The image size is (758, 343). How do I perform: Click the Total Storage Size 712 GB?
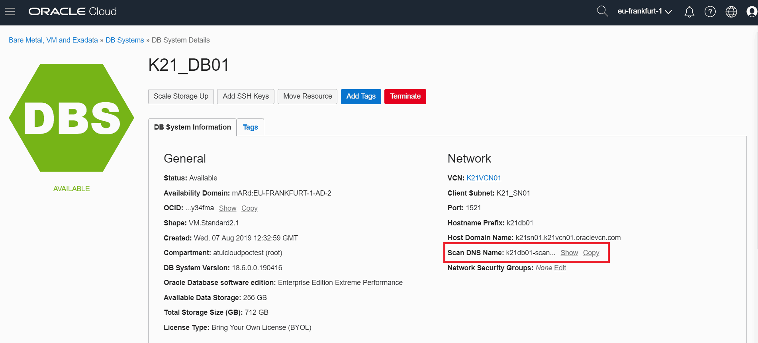click(257, 312)
